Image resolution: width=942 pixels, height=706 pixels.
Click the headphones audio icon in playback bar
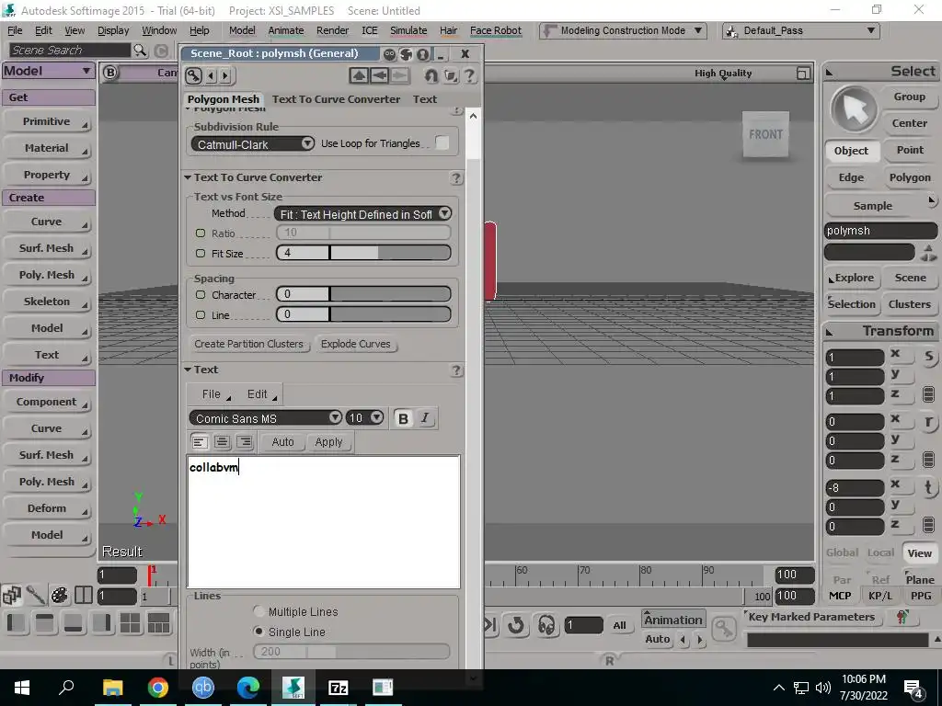pos(546,625)
